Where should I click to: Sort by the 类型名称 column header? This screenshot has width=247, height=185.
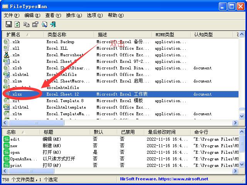pos(69,34)
